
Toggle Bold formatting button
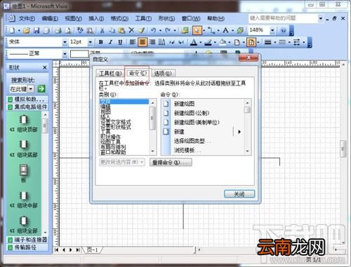[x=101, y=42]
